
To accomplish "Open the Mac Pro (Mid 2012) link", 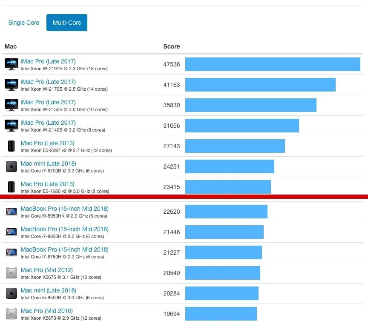I will pyautogui.click(x=47, y=270).
